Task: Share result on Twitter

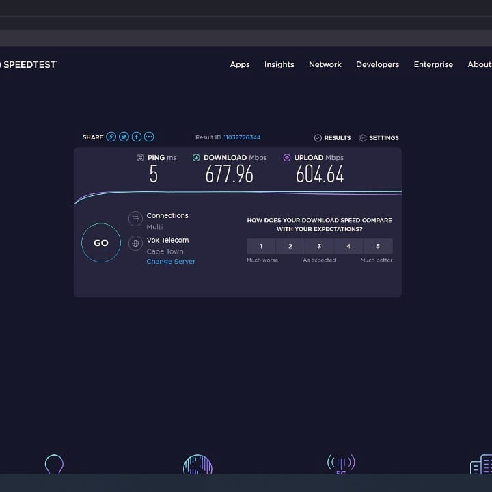Action: [124, 137]
